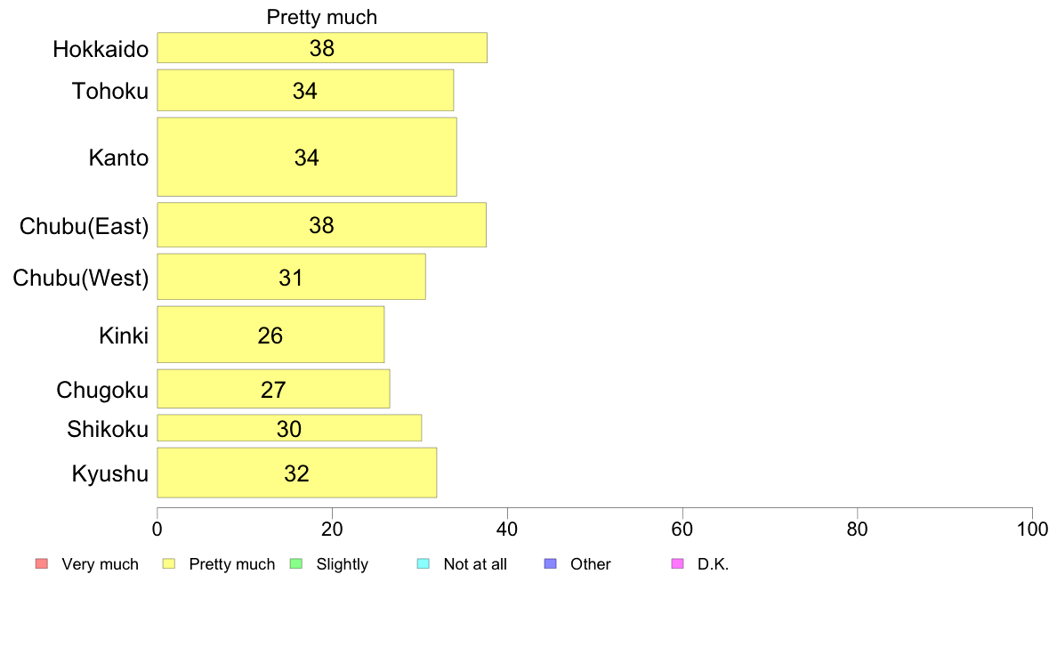Click the blue Other legend swatch
Screen dimensions: 1057x655
[550, 564]
